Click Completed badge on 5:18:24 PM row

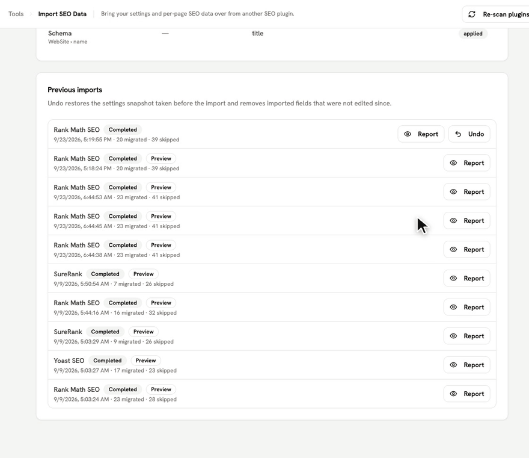pos(123,159)
